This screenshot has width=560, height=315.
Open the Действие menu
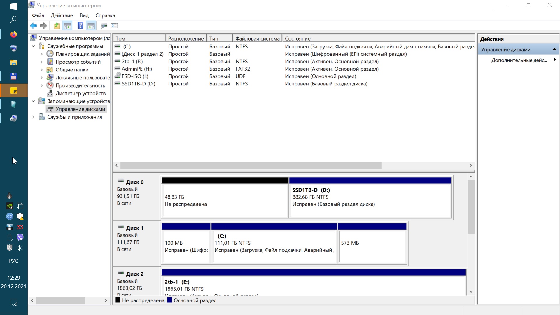click(62, 15)
